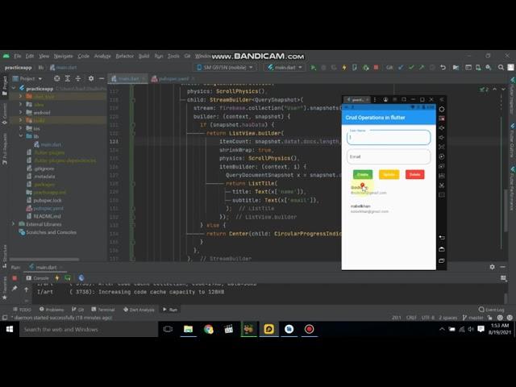Open File Explorer from taskbar
The image size is (516, 387).
[x=188, y=329]
